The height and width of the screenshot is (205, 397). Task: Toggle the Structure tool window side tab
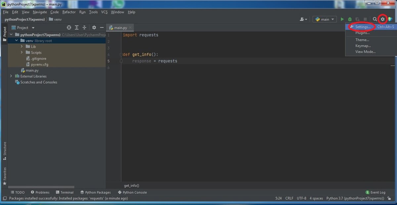point(4,150)
